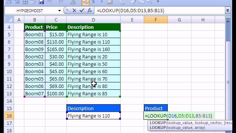
Task: Select highlighted row 16 header
Action: pyautogui.click(x=9, y=116)
